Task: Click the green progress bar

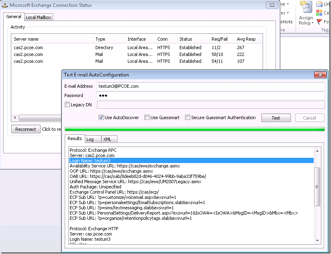Action: 195,129
